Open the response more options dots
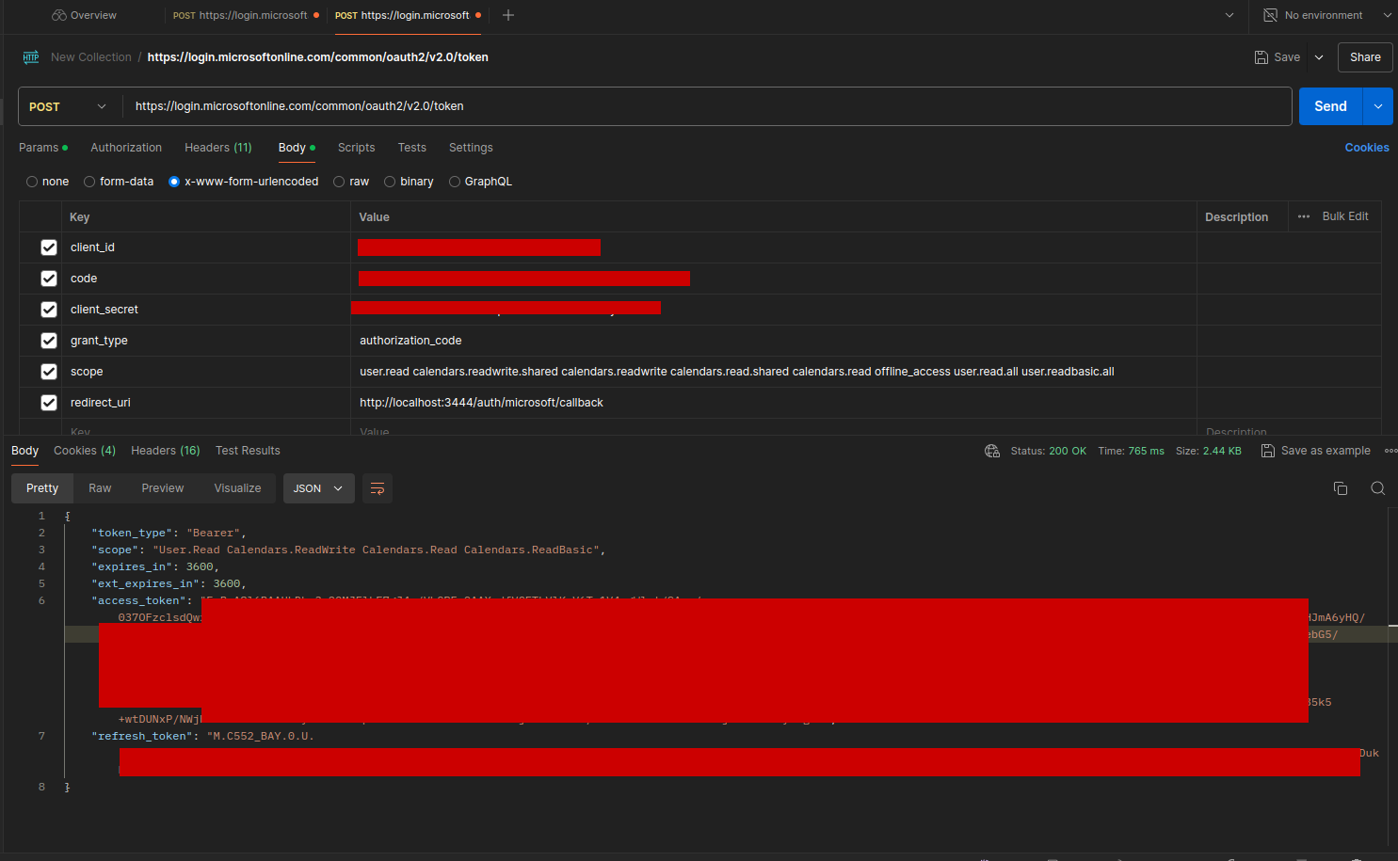Image resolution: width=1398 pixels, height=861 pixels. 1390,451
